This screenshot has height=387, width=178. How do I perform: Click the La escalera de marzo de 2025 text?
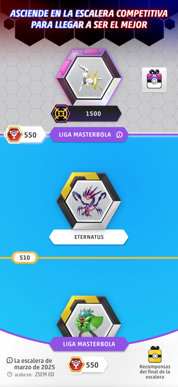(x=34, y=364)
